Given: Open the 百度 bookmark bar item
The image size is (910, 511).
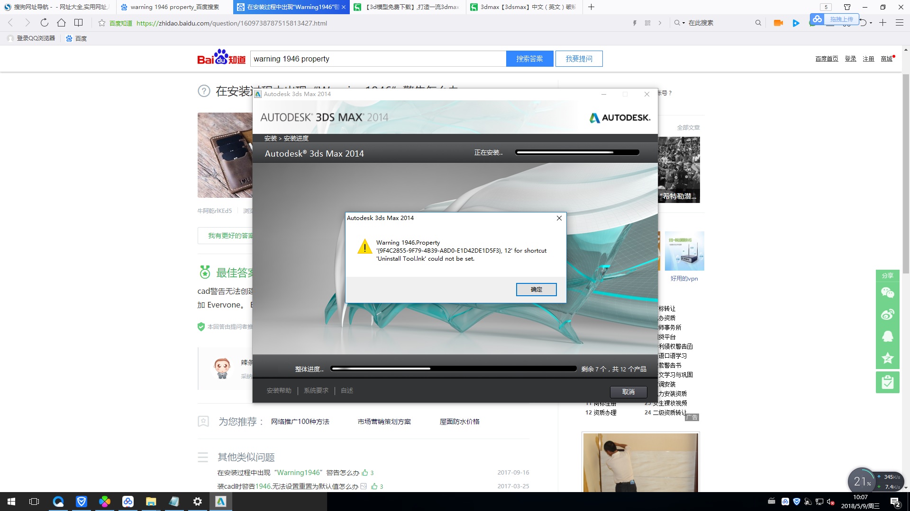Looking at the screenshot, I should [76, 38].
